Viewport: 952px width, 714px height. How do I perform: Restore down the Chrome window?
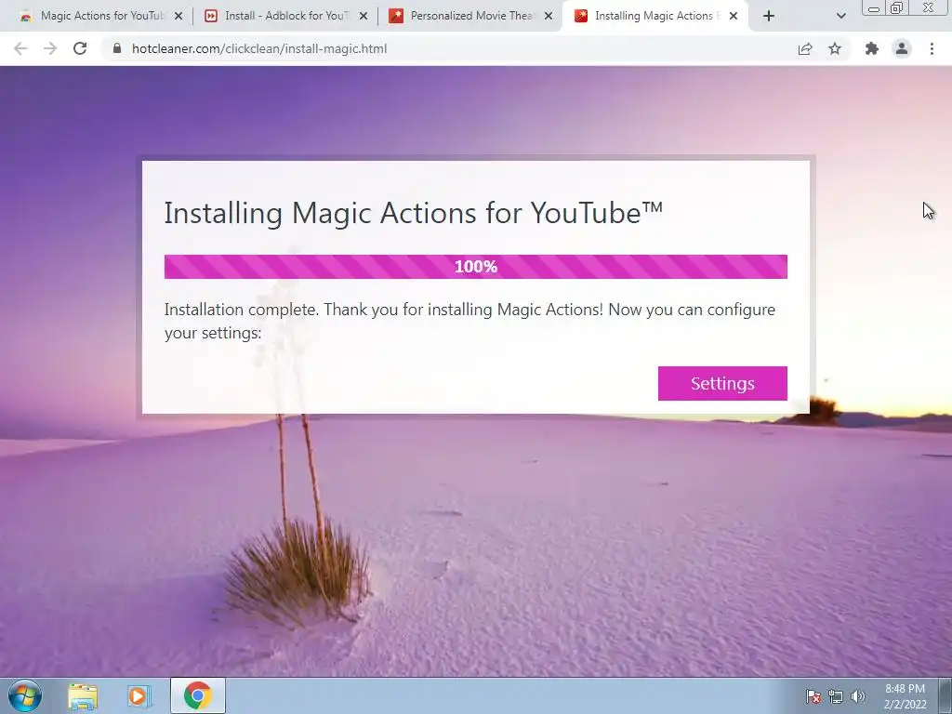click(897, 7)
